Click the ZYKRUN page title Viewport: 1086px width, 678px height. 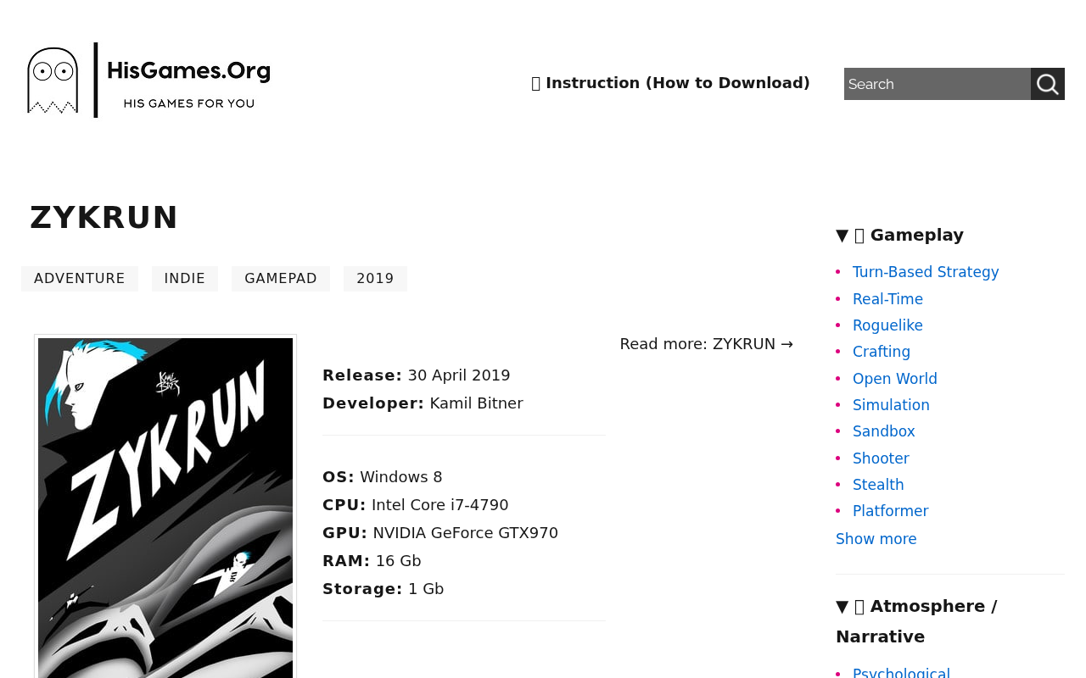pyautogui.click(x=104, y=218)
